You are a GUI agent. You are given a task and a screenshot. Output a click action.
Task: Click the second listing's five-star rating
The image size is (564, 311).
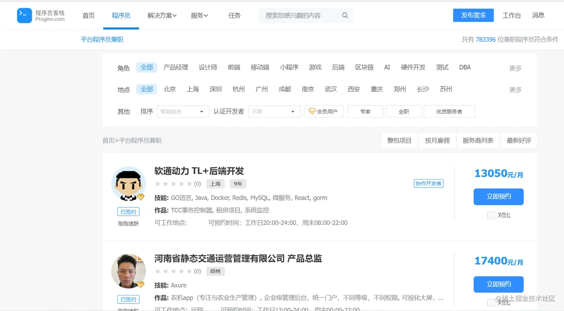click(173, 271)
